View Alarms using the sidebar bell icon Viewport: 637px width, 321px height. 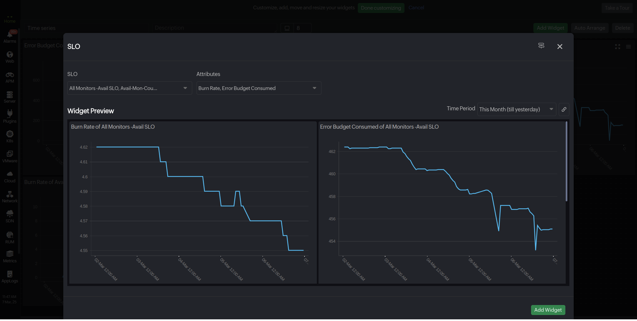click(10, 36)
